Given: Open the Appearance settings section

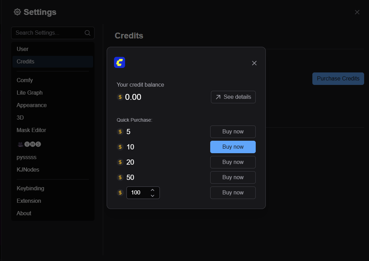Looking at the screenshot, I should [32, 105].
